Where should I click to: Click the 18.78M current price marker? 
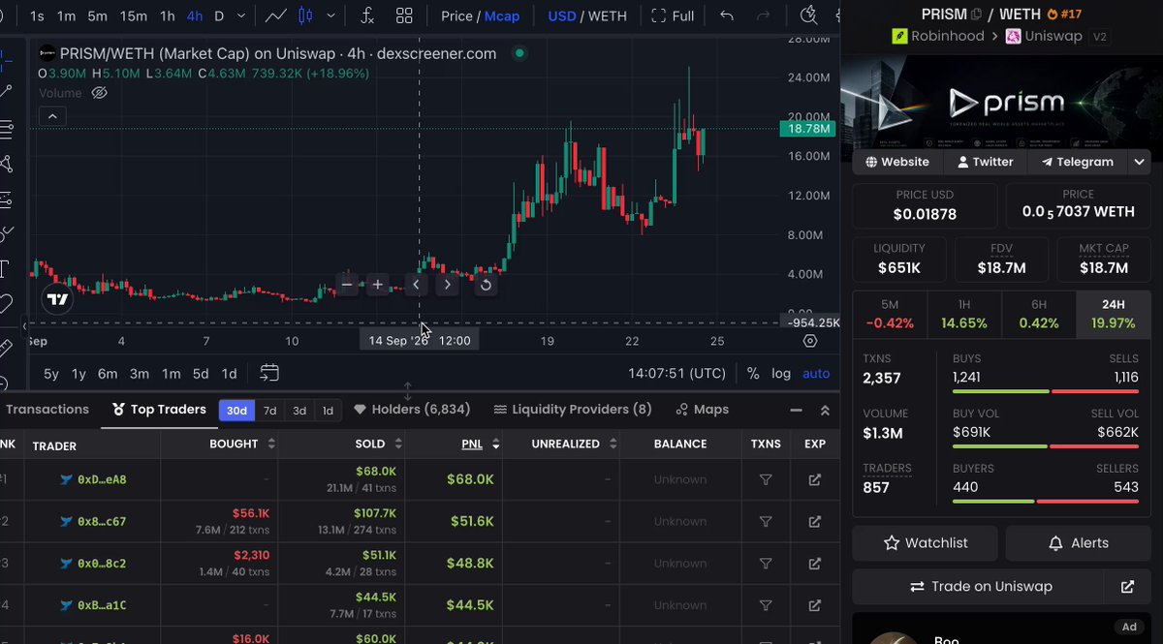pyautogui.click(x=806, y=128)
